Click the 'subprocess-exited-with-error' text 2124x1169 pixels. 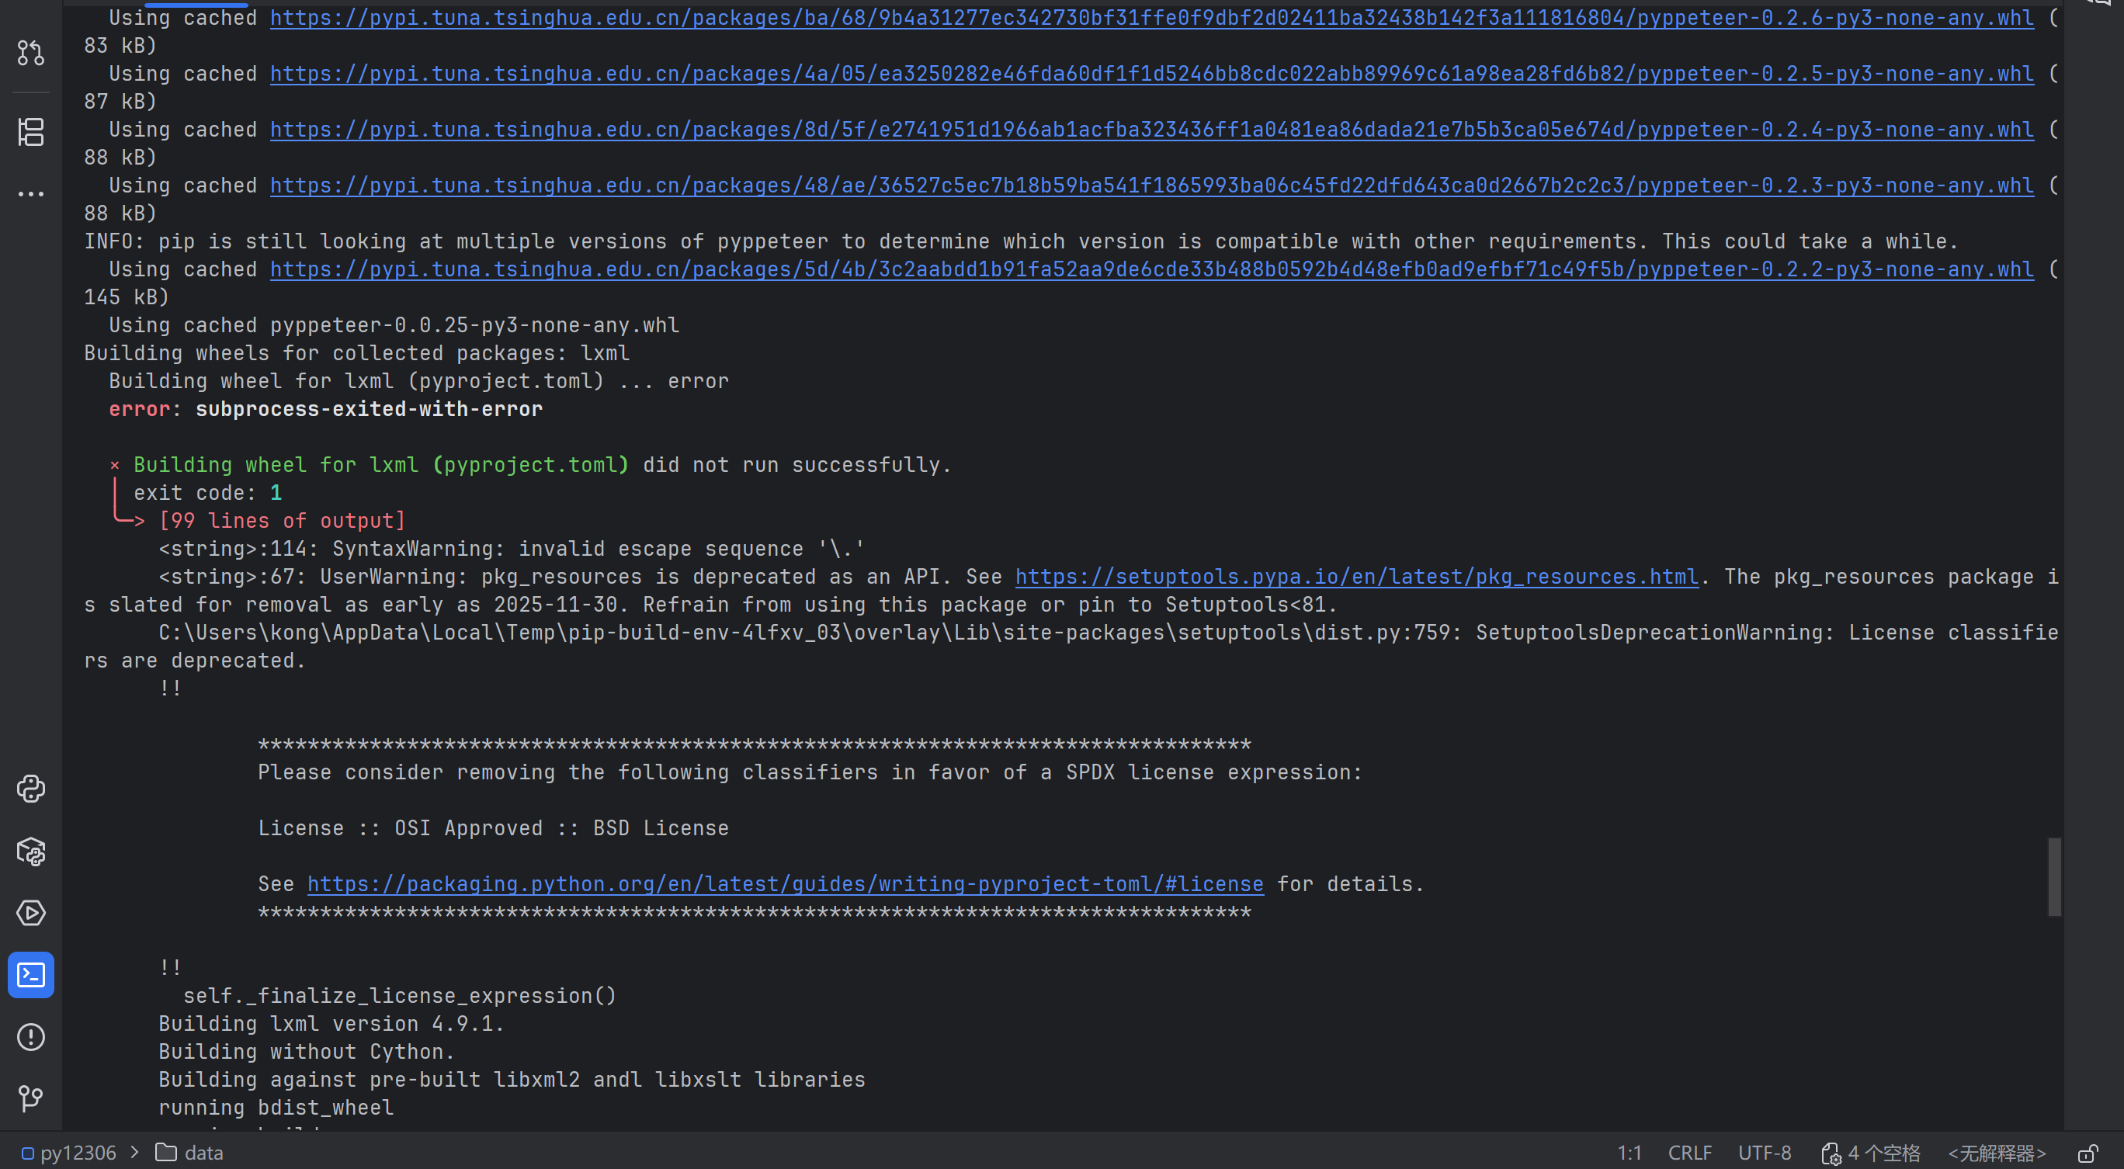click(x=369, y=410)
